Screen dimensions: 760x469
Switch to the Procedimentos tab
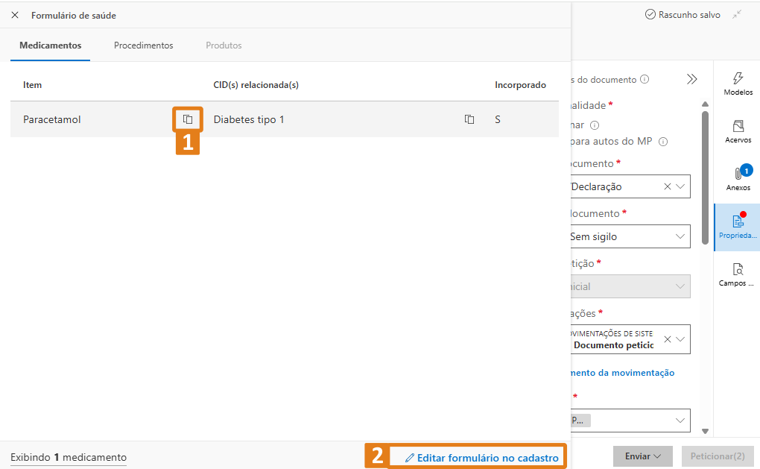144,45
